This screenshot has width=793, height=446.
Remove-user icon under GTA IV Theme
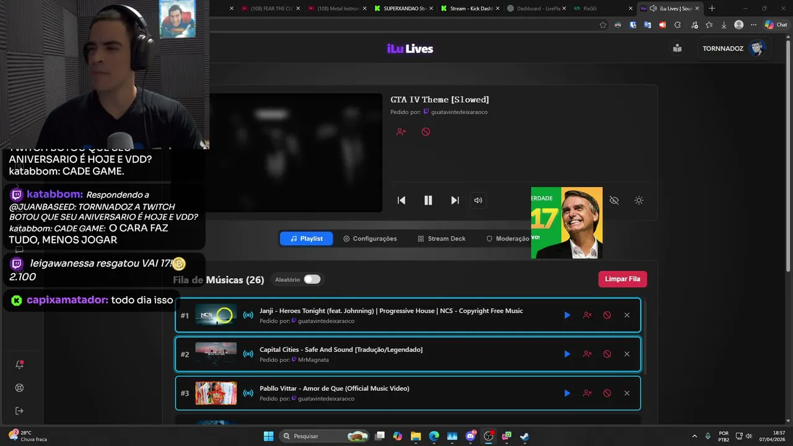401,132
